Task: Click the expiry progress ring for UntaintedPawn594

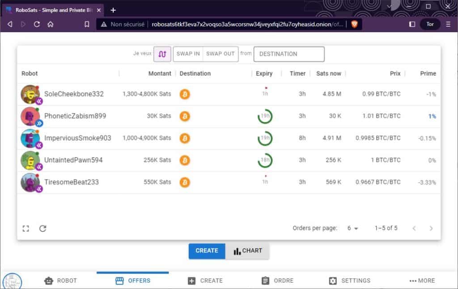Action: [265, 160]
